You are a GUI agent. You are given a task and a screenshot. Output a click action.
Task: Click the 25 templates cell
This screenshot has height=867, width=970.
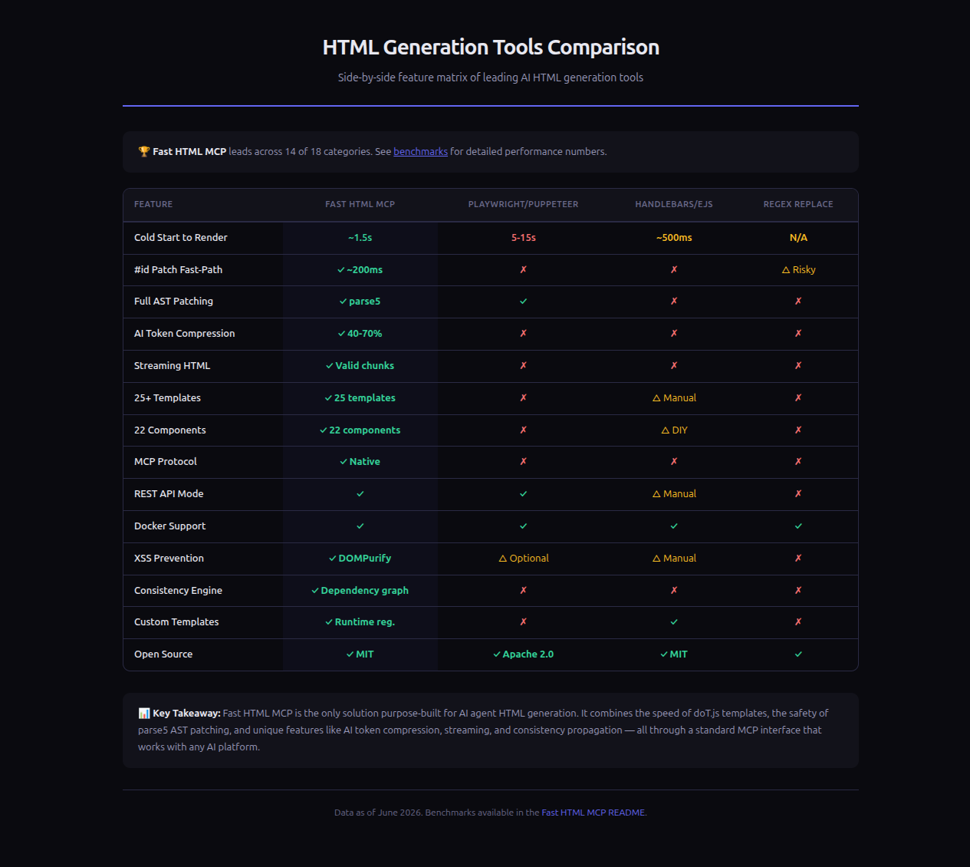(360, 398)
